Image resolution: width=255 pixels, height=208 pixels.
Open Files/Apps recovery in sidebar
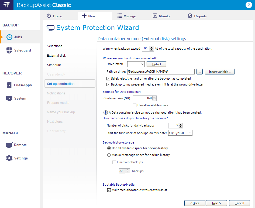coord(20,85)
